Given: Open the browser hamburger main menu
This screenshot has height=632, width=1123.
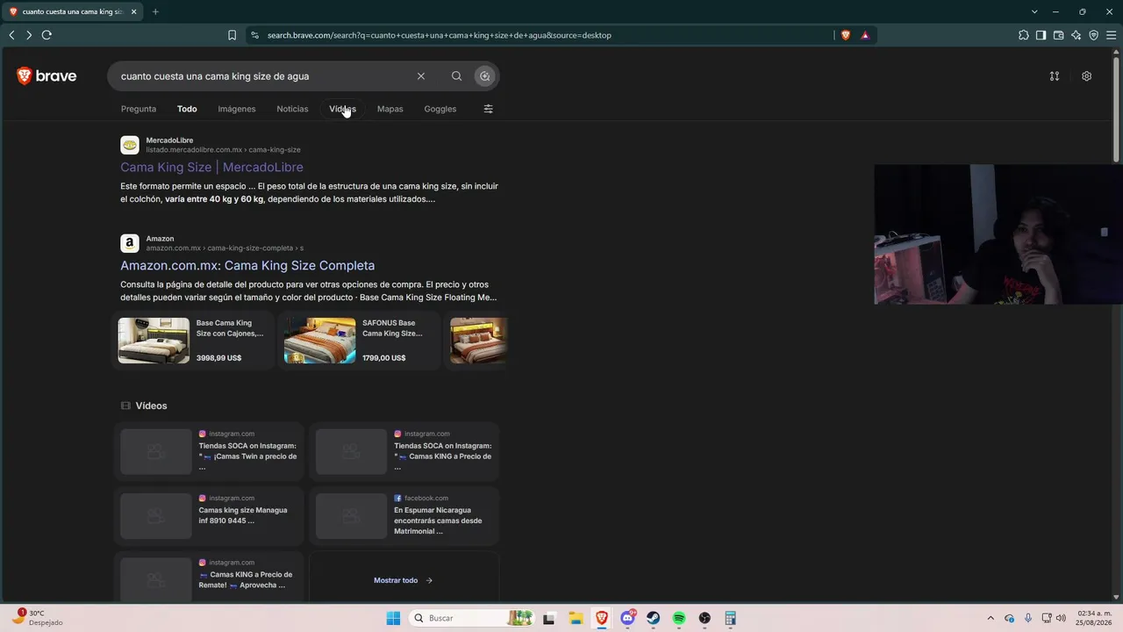Looking at the screenshot, I should click(1111, 35).
